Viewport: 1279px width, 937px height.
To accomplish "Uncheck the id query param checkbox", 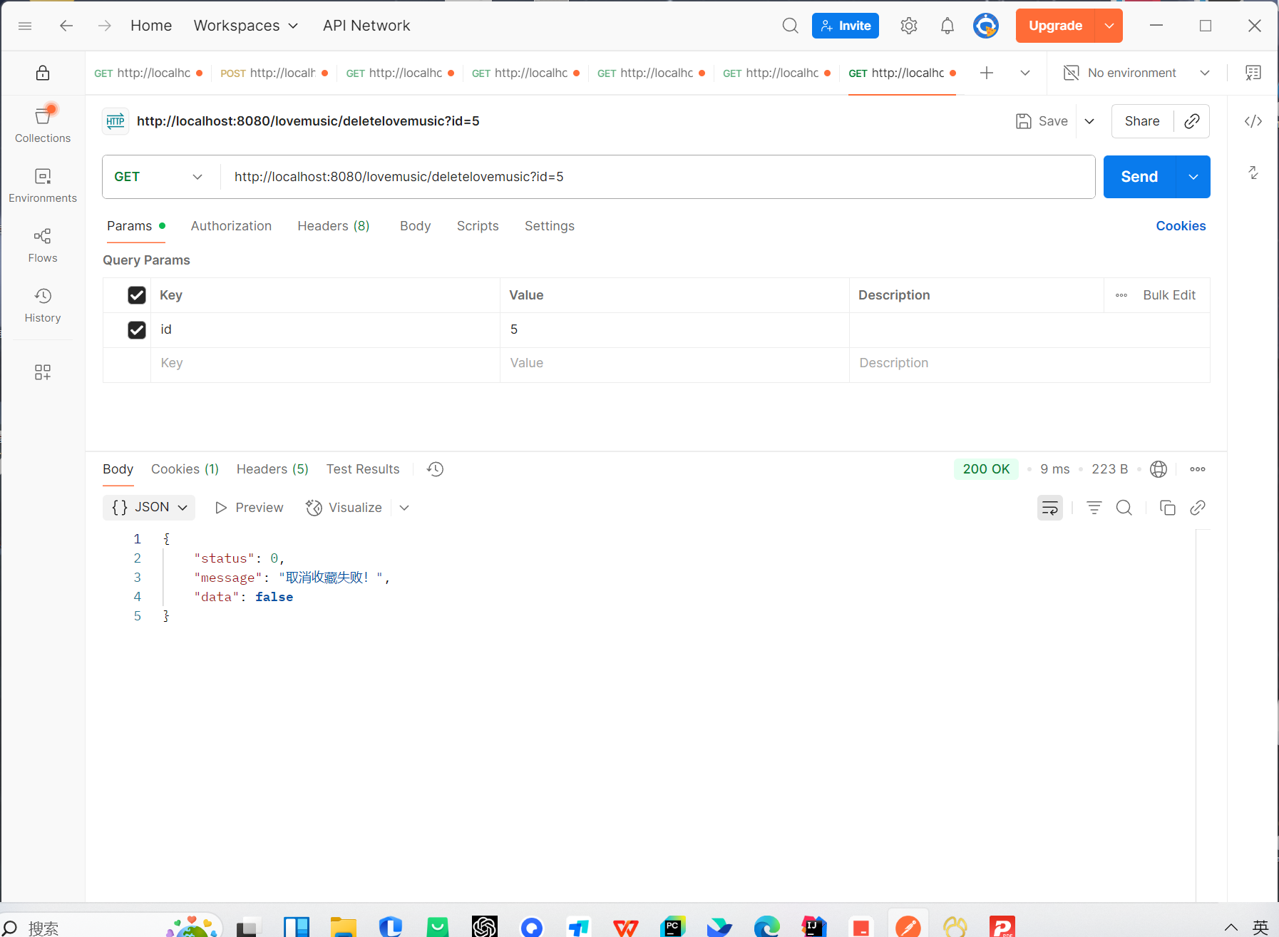I will pyautogui.click(x=137, y=330).
